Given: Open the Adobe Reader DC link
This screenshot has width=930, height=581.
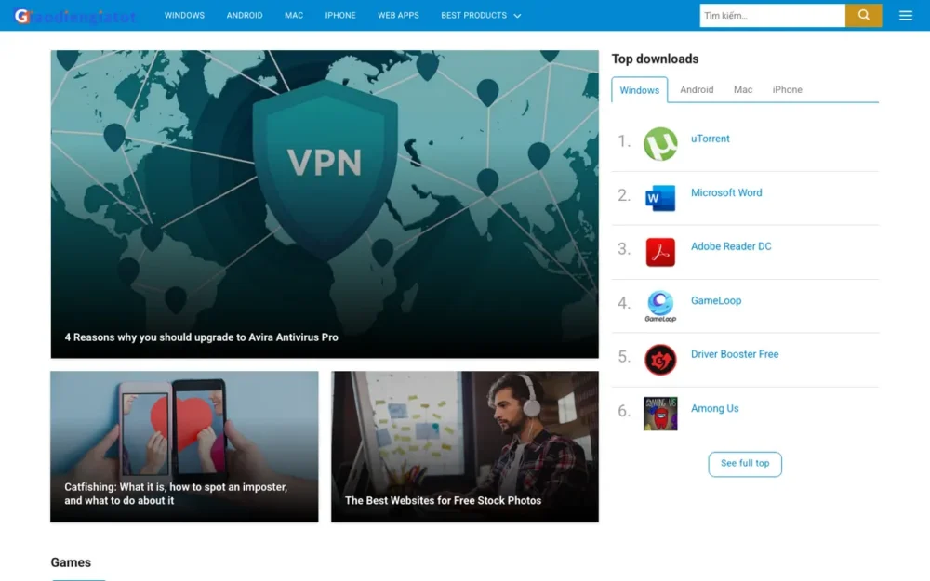Looking at the screenshot, I should coord(731,246).
